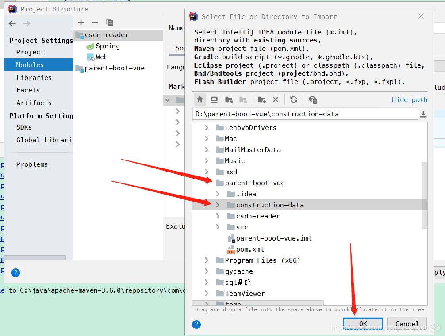Viewport: 445px width, 336px height.
Task: Expand the Program Files (x86) folder
Action: (207, 260)
